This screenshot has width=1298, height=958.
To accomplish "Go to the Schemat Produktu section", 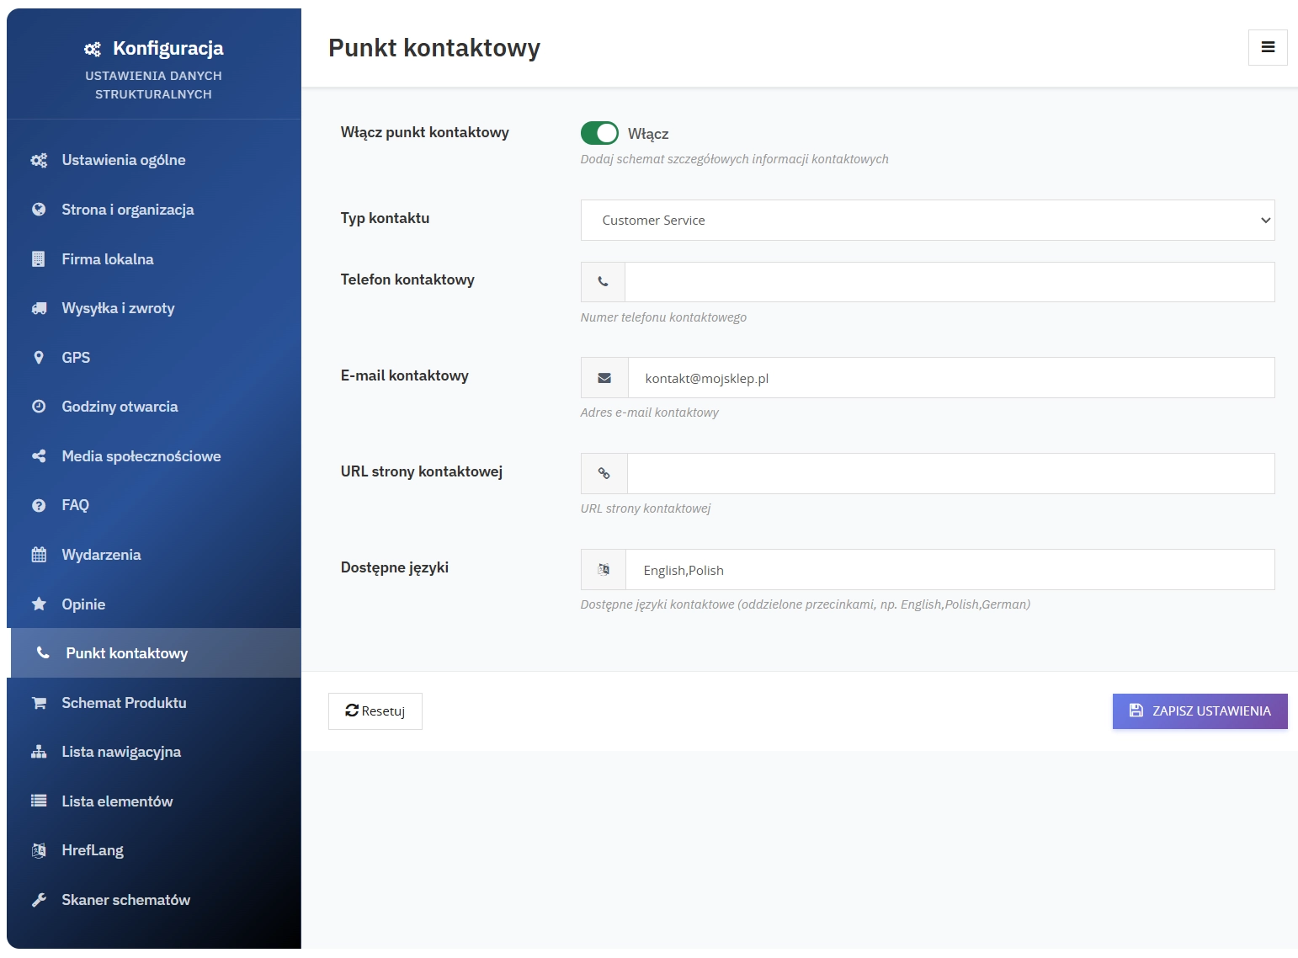I will click(x=124, y=703).
